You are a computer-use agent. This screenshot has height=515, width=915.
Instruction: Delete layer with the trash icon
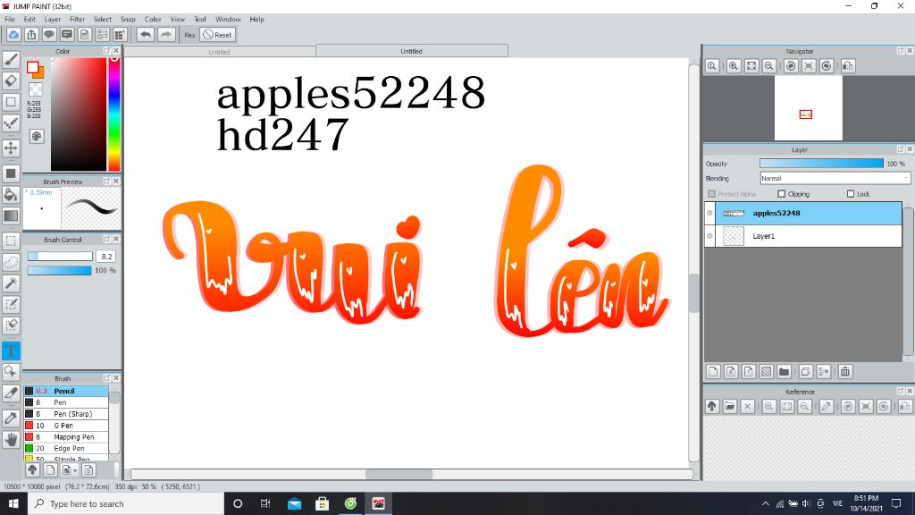pyautogui.click(x=845, y=371)
